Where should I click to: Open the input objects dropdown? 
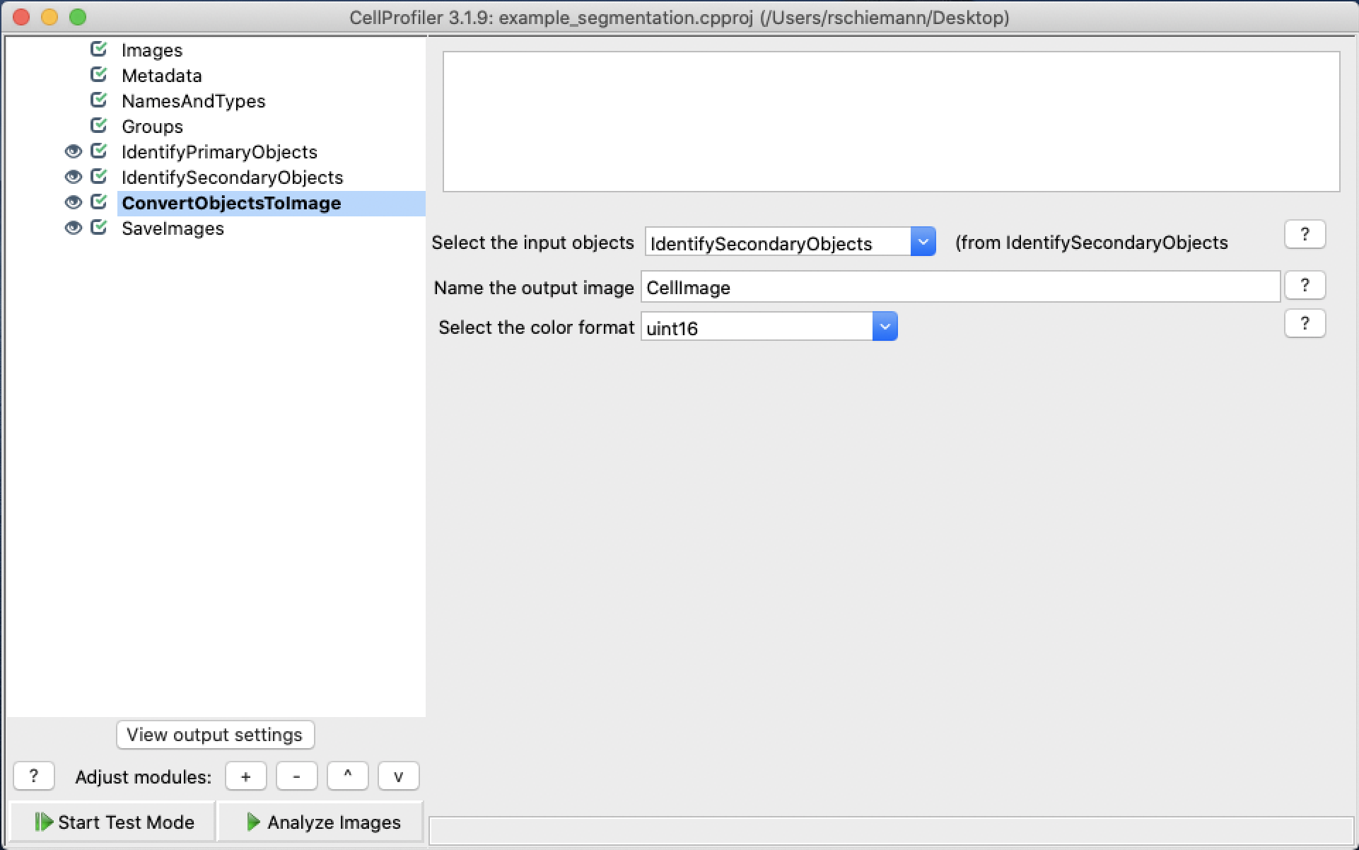[x=790, y=243]
